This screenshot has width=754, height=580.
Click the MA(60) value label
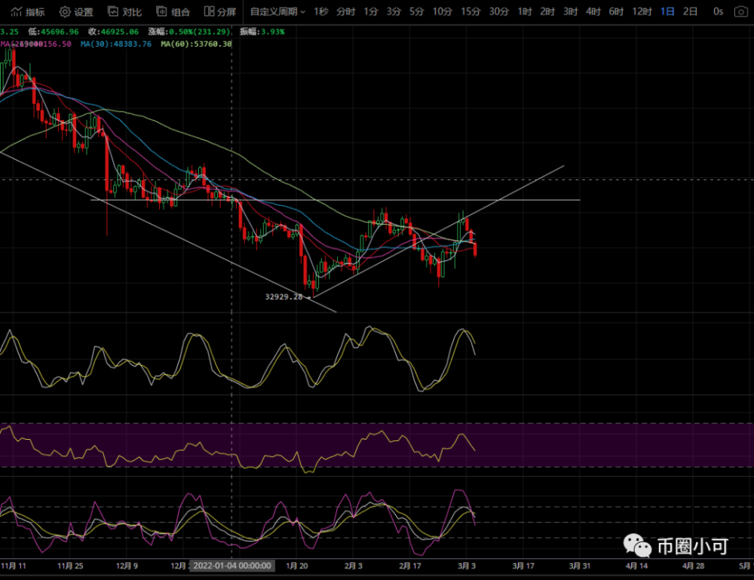point(196,44)
